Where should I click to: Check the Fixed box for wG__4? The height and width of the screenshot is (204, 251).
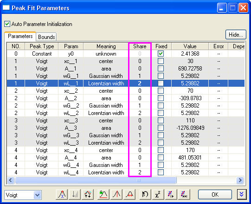(x=161, y=165)
